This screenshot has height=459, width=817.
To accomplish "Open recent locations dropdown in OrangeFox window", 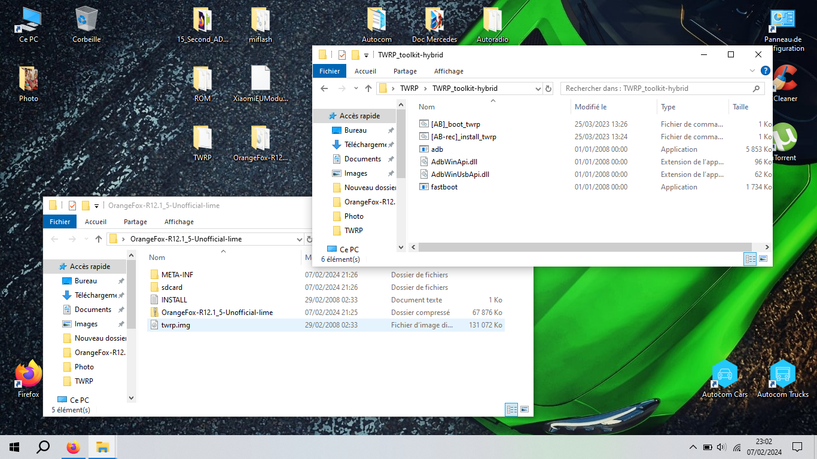I will click(x=86, y=239).
